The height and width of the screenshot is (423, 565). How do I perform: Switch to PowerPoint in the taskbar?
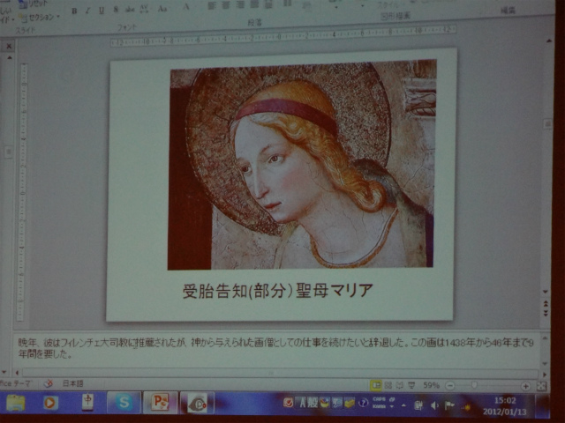click(x=161, y=402)
